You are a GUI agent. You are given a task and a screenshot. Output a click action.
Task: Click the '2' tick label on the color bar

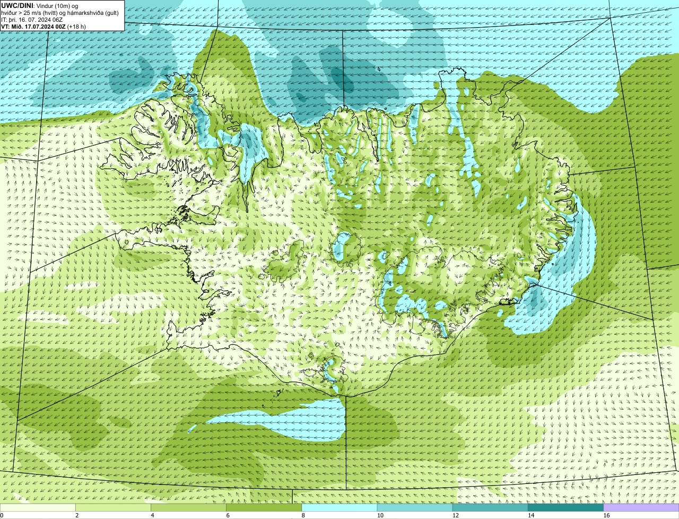(77, 515)
